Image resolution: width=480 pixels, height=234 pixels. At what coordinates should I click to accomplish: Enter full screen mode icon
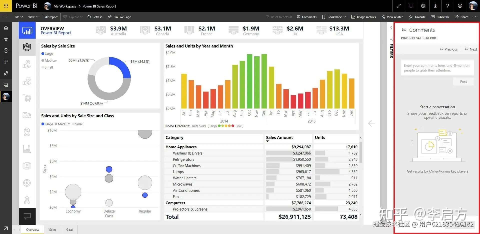tap(399, 6)
